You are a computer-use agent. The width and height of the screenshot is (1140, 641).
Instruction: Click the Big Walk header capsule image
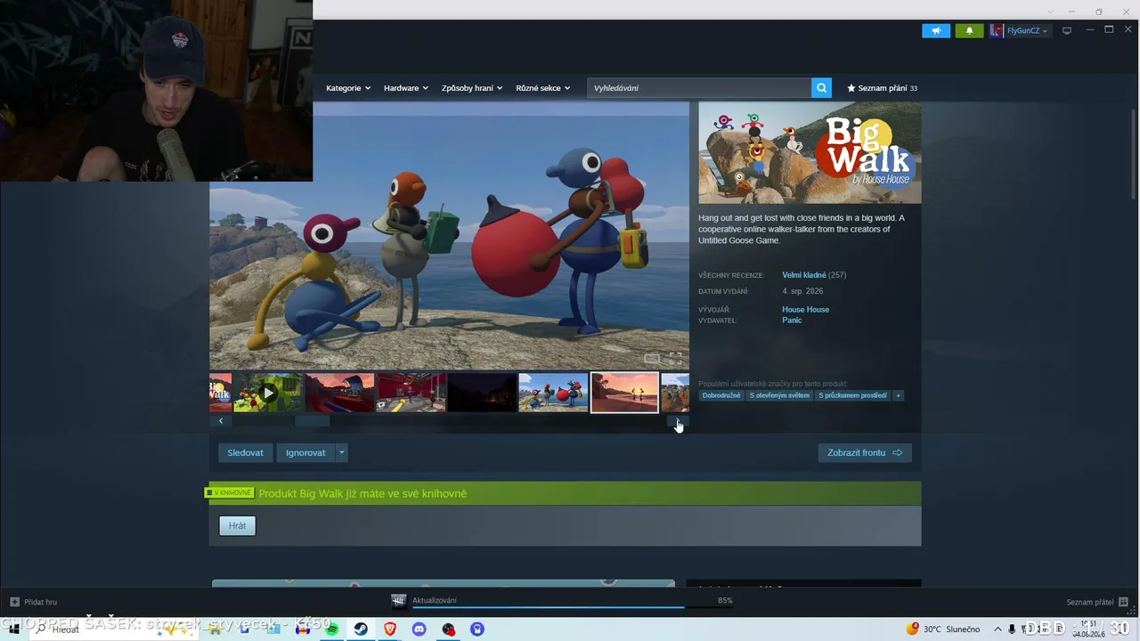(810, 152)
